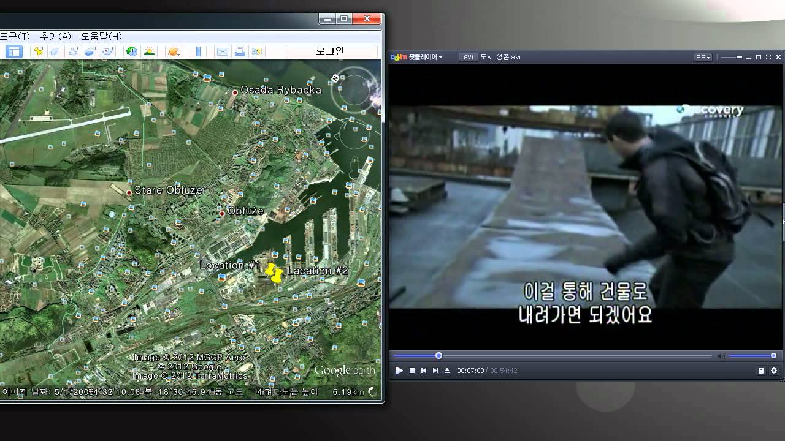Open the player settings gear
785x441 pixels.
tap(774, 371)
